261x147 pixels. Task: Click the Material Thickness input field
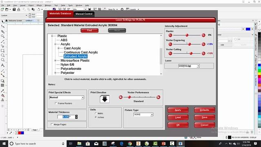[66, 117]
